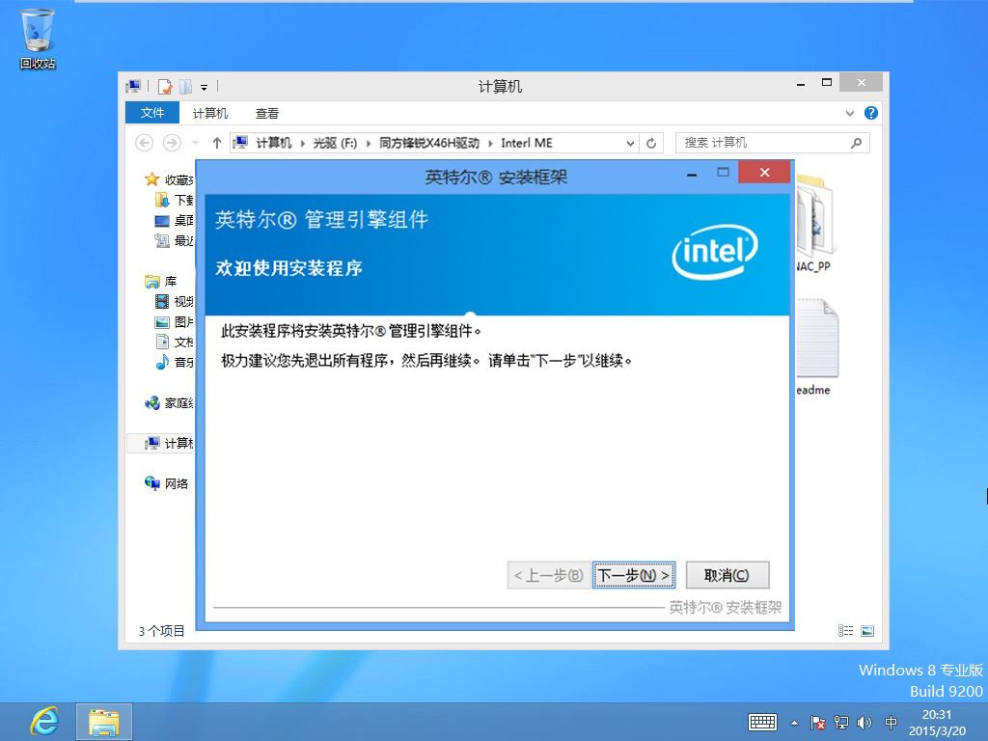The image size is (988, 741).
Task: Close the Intel installer window
Action: [x=764, y=173]
